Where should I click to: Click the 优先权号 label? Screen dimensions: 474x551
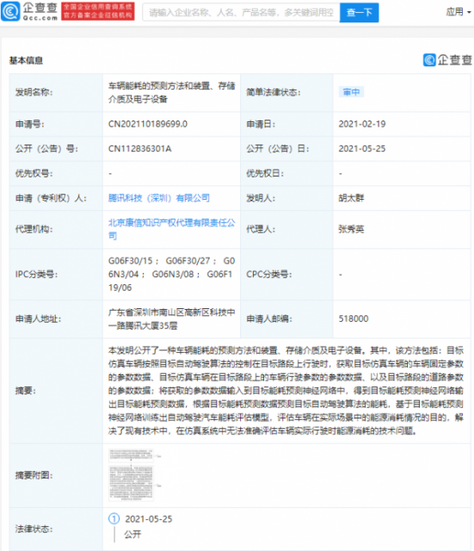coord(34,173)
